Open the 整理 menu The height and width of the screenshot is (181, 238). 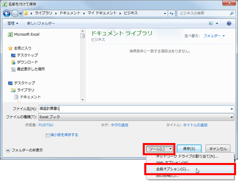(13, 23)
